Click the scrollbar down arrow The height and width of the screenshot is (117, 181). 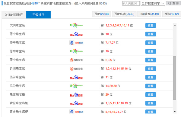(x=175, y=112)
